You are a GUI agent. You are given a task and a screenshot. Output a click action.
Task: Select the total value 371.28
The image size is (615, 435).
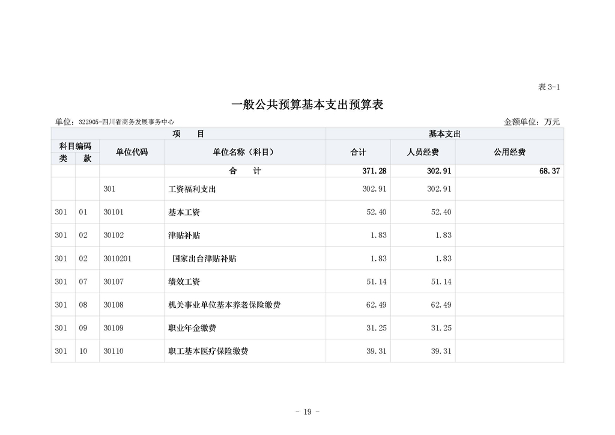click(x=375, y=171)
